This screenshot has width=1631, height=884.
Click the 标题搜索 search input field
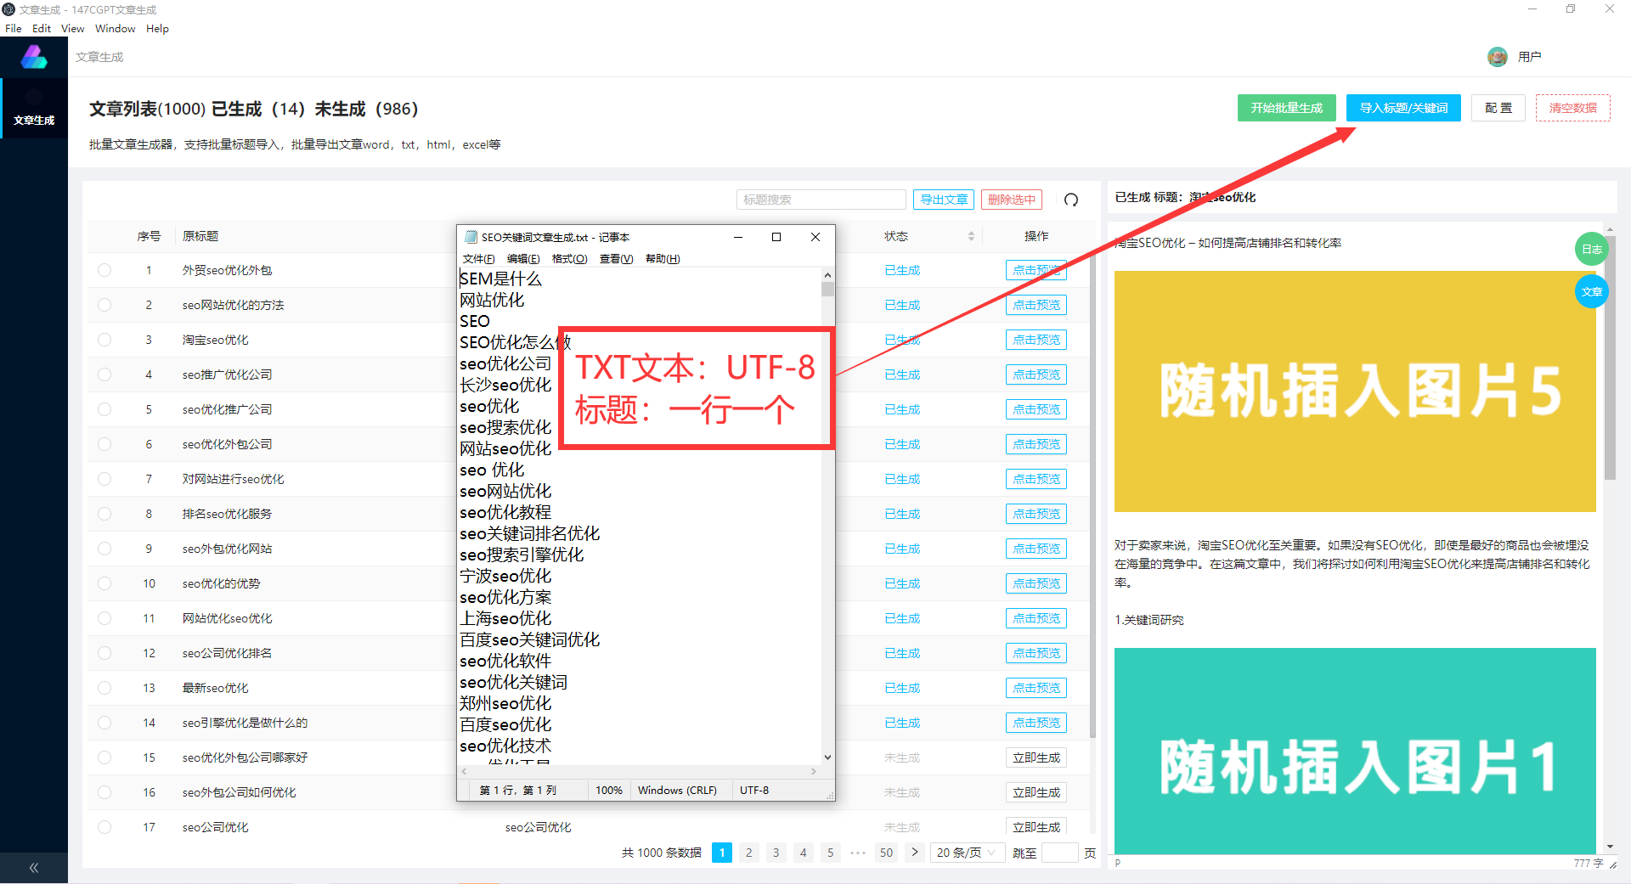point(821,200)
